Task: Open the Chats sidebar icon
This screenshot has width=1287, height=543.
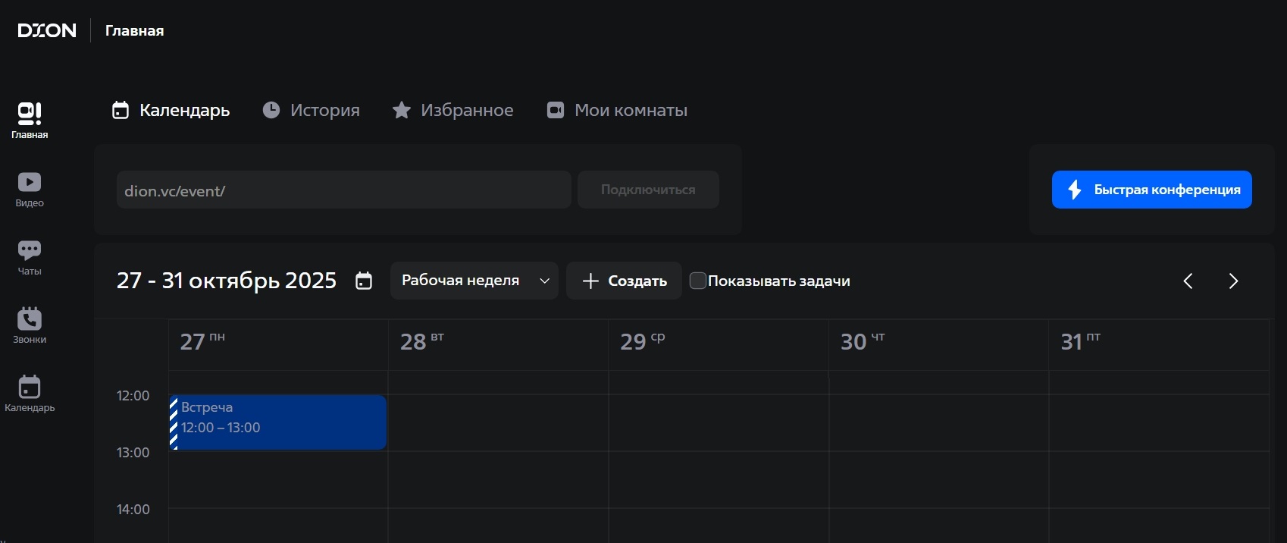Action: 30,257
